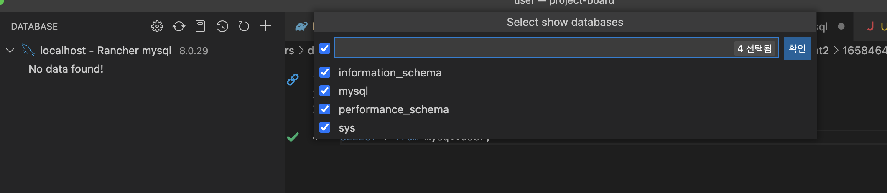Toggle the select-all checkbox beside search field

tap(325, 48)
